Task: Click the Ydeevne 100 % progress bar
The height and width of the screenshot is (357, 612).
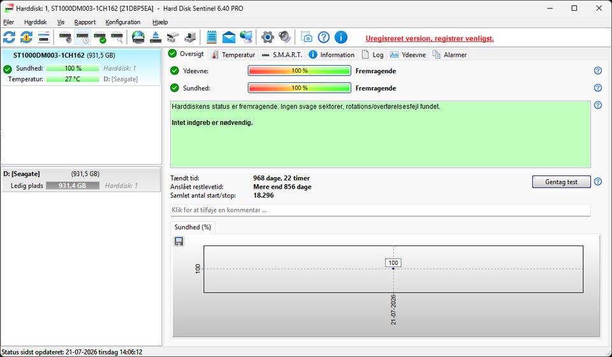Action: (x=300, y=71)
